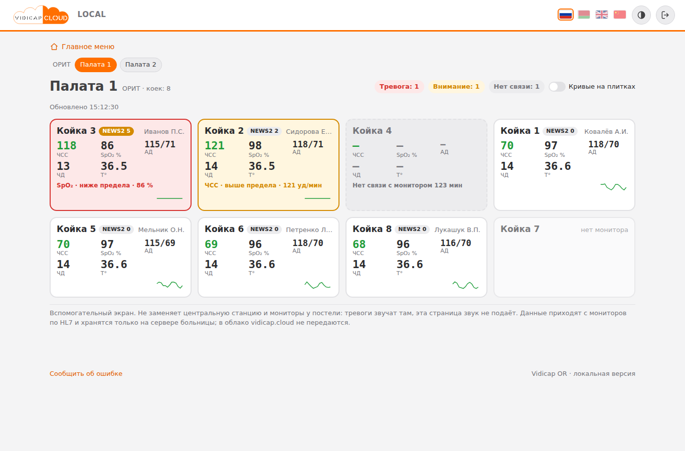The image size is (685, 451).
Task: Select the Russian flag language
Action: [x=566, y=15]
